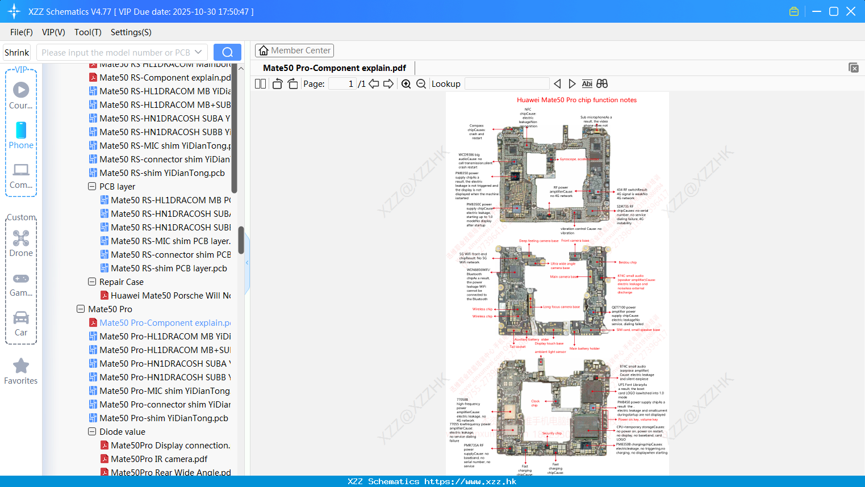Image resolution: width=865 pixels, height=487 pixels.
Task: Select the Computer sidebar category
Action: [21, 175]
